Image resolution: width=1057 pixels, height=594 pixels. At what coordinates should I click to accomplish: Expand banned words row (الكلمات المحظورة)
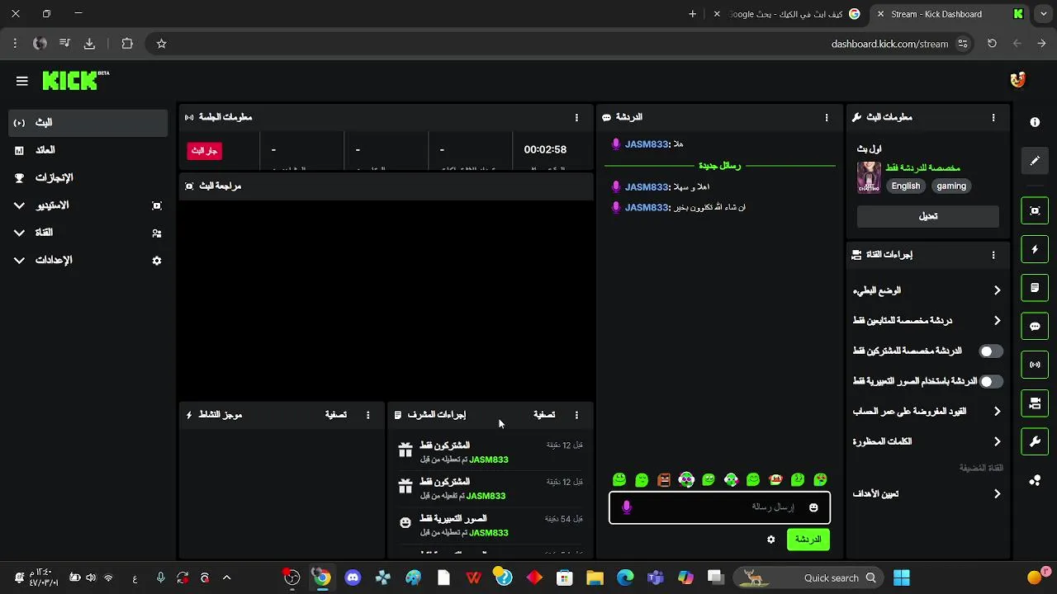pos(927,441)
